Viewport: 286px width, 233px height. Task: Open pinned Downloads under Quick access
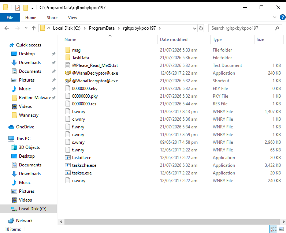tap(30, 63)
